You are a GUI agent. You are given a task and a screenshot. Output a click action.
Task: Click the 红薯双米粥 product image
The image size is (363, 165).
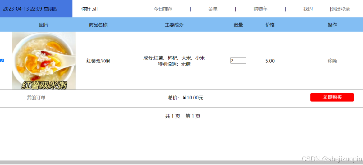(44, 61)
